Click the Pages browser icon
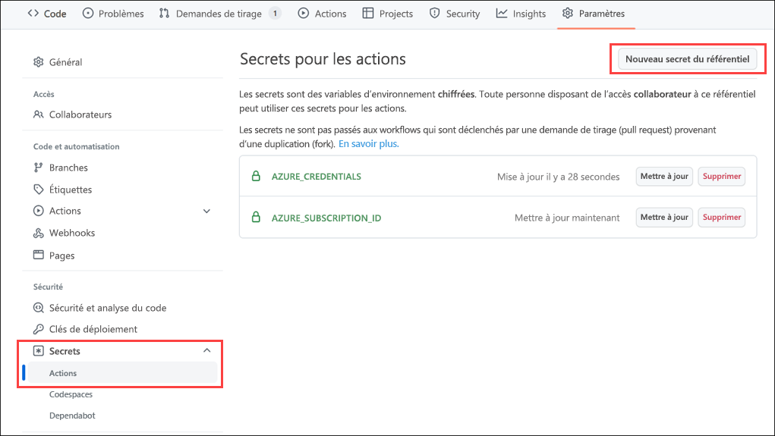The height and width of the screenshot is (436, 775). 39,255
